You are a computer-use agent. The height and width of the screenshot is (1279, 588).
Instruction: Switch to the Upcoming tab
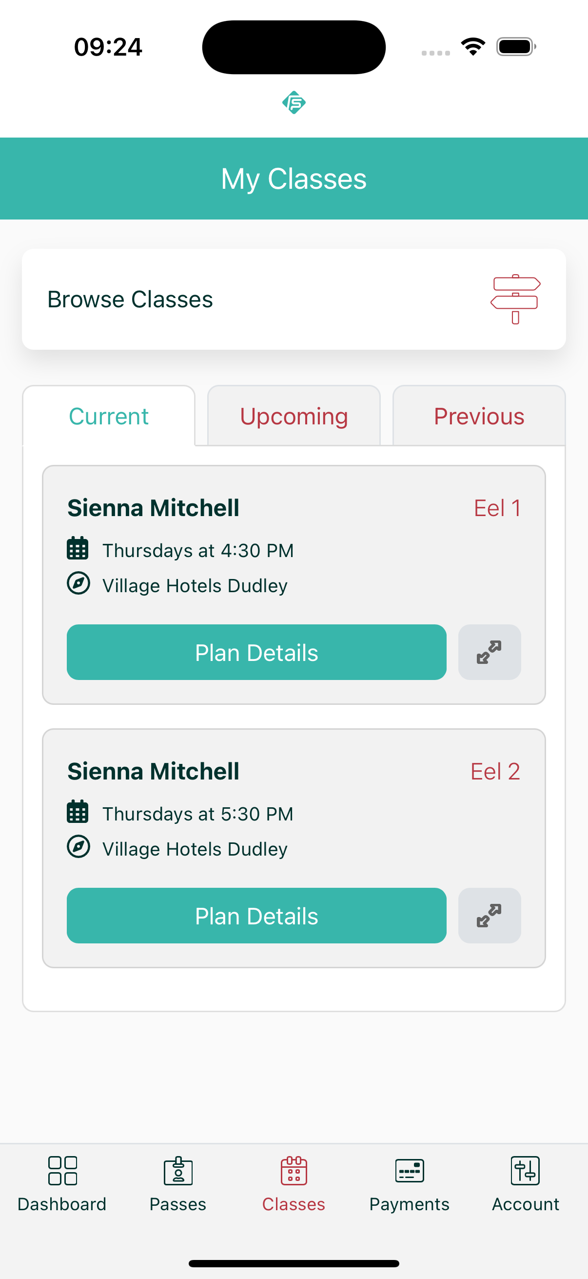(294, 416)
